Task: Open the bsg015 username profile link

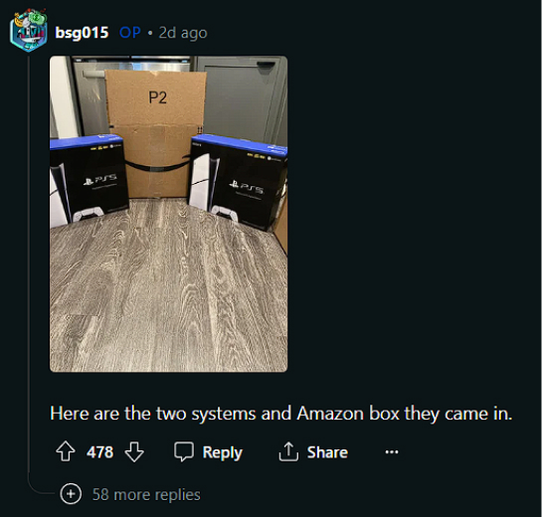Action: [x=82, y=33]
